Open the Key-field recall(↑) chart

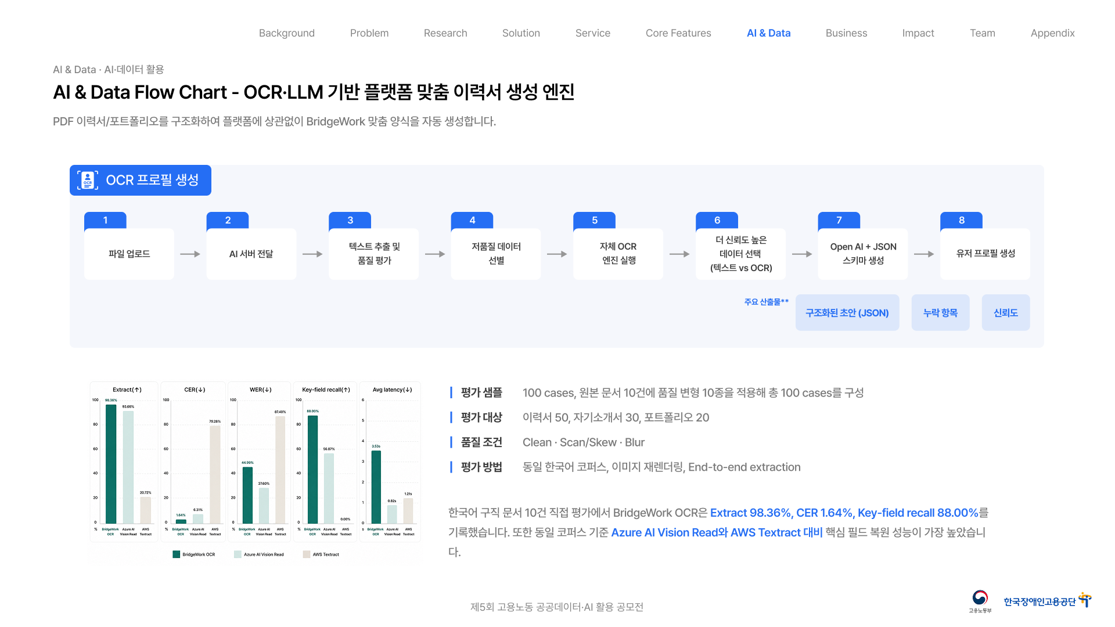(x=325, y=462)
